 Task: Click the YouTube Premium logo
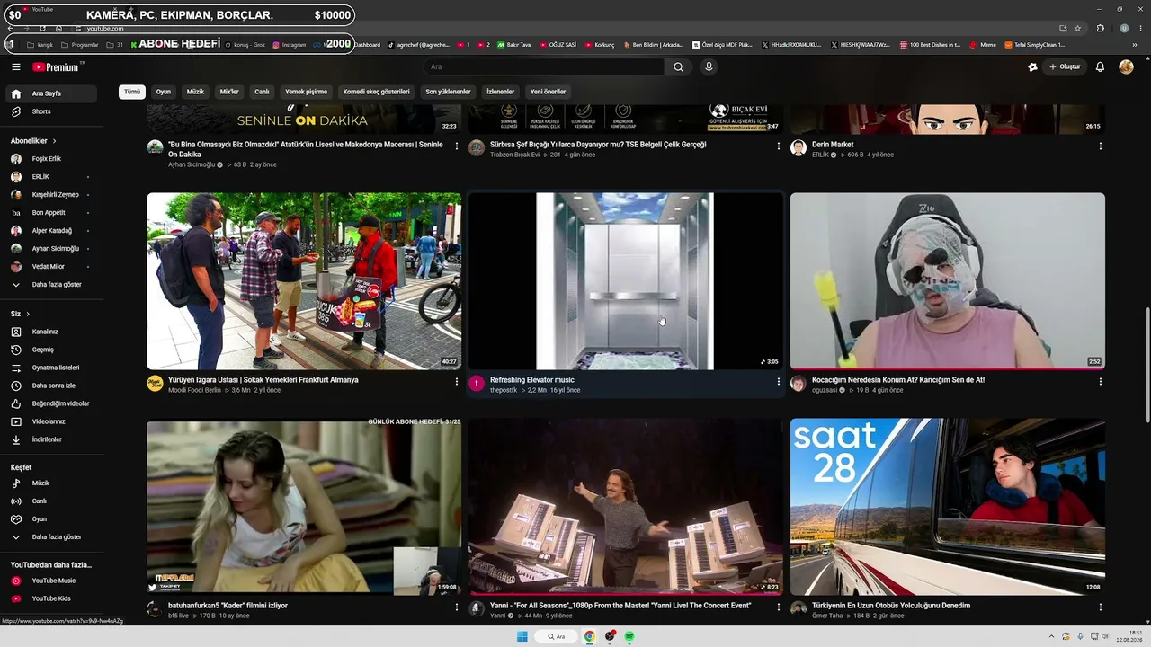coord(58,66)
